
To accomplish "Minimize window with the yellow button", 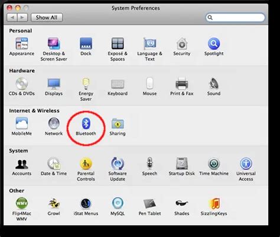I will pos(18,8).
